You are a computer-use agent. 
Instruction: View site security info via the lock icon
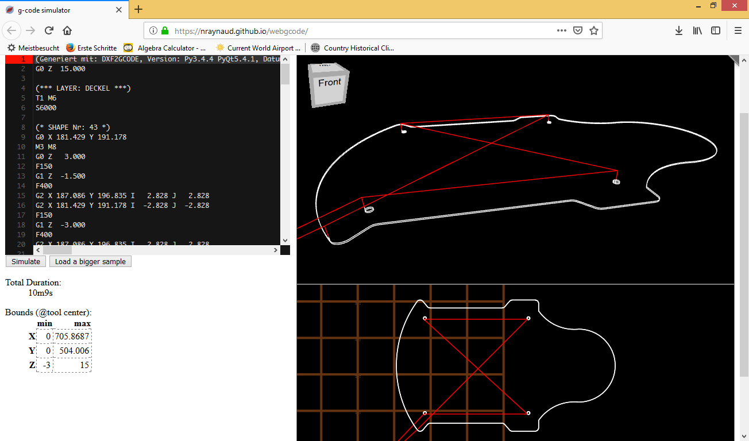click(x=165, y=30)
